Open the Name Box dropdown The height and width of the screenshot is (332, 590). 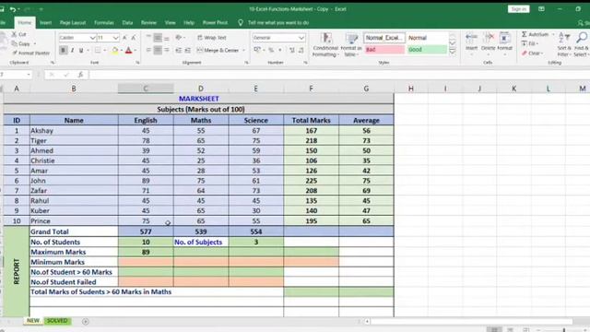(29, 75)
